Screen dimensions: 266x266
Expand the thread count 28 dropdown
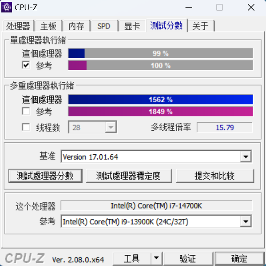111,127
